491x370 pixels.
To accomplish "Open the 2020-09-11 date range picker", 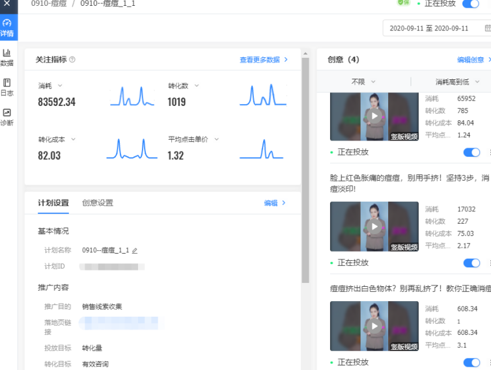I will pyautogui.click(x=437, y=28).
